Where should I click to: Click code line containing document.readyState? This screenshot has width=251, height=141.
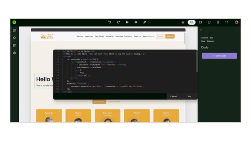(x=101, y=65)
